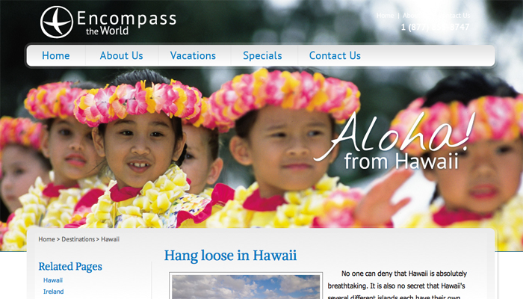
Task: Click the small Contact Us link at top right
Action: point(454,16)
